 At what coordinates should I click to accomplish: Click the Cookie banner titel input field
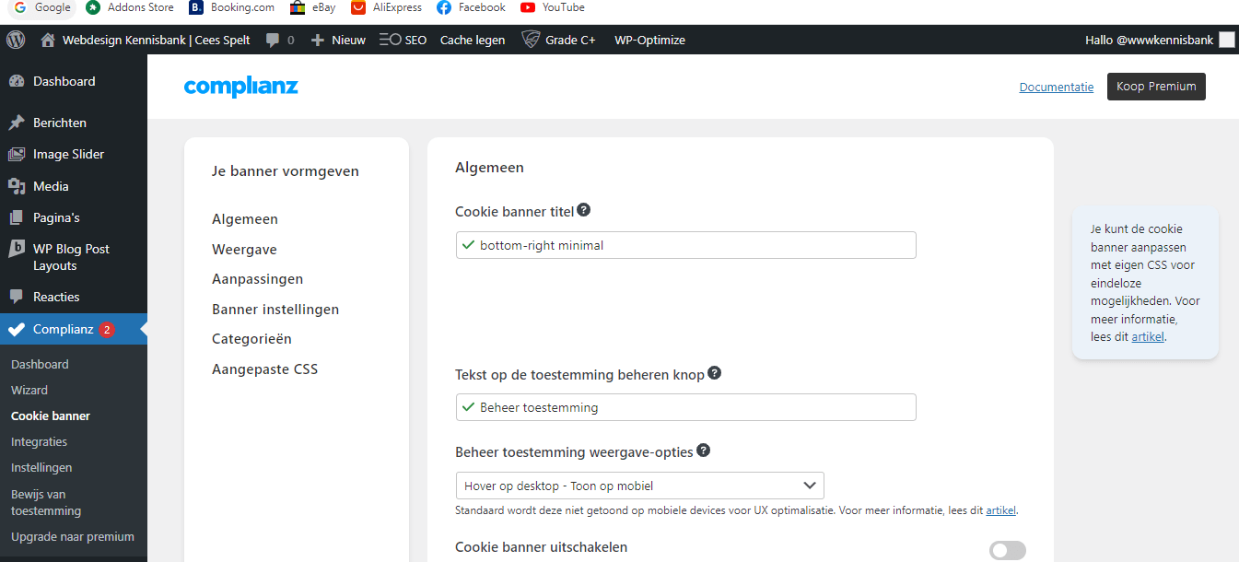686,245
